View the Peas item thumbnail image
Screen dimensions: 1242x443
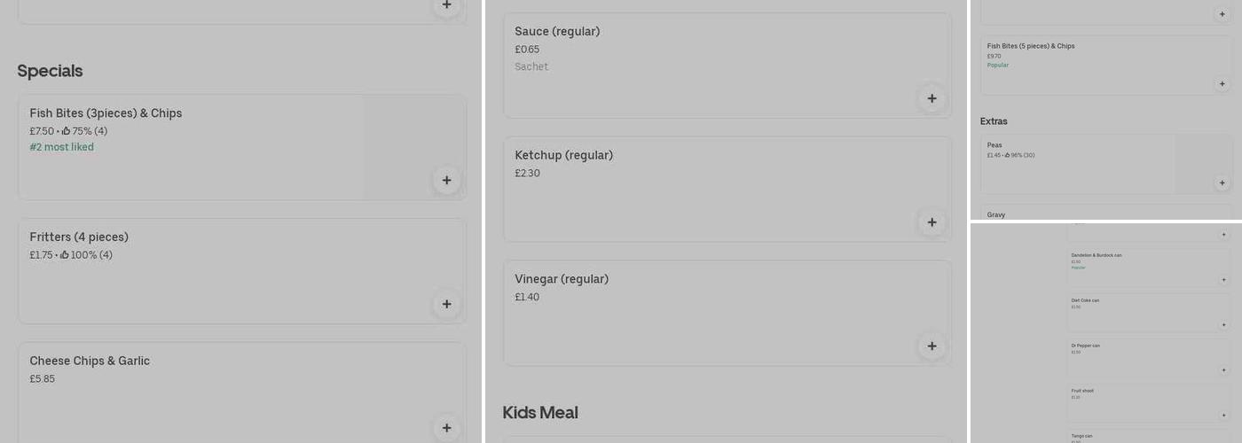[1203, 158]
